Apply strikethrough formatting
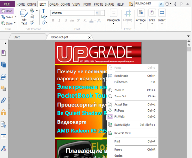The image size is (192, 158). [x=72, y=21]
